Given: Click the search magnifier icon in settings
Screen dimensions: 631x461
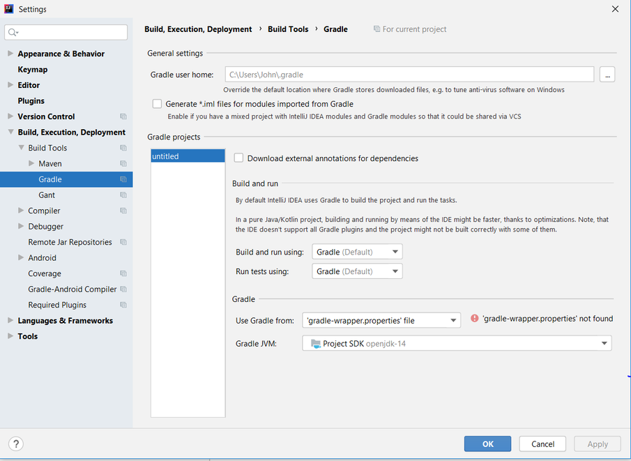Looking at the screenshot, I should point(13,32).
